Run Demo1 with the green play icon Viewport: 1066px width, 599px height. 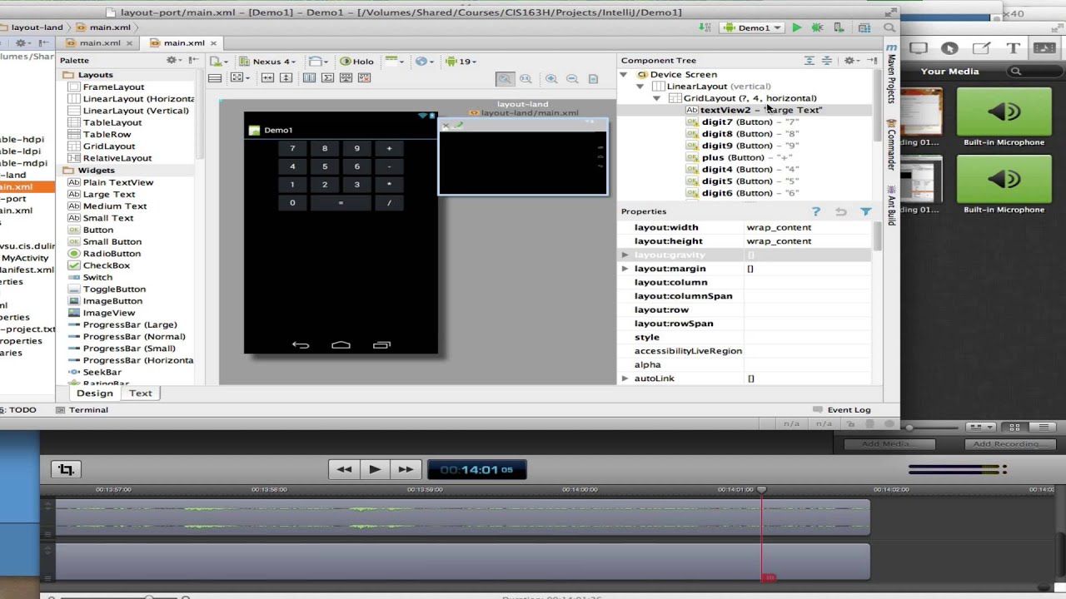pos(797,27)
